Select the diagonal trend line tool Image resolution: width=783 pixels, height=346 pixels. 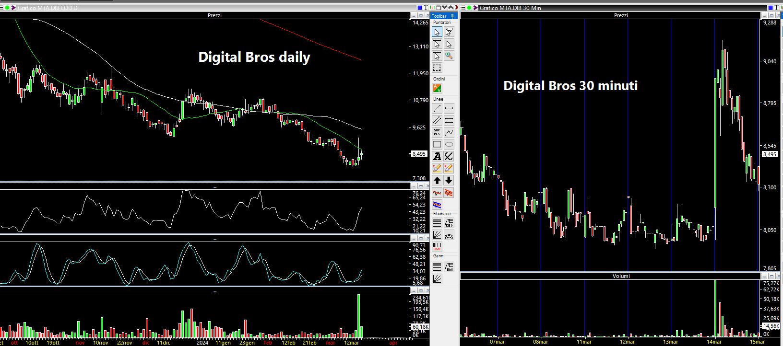click(437, 108)
